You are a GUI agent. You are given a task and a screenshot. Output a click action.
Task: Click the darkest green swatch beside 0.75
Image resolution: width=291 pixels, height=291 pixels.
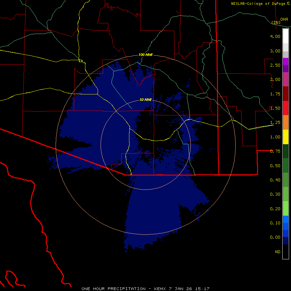pos(286,151)
